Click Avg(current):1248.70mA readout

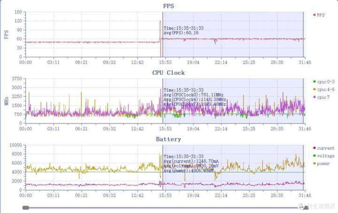[x=191, y=161]
